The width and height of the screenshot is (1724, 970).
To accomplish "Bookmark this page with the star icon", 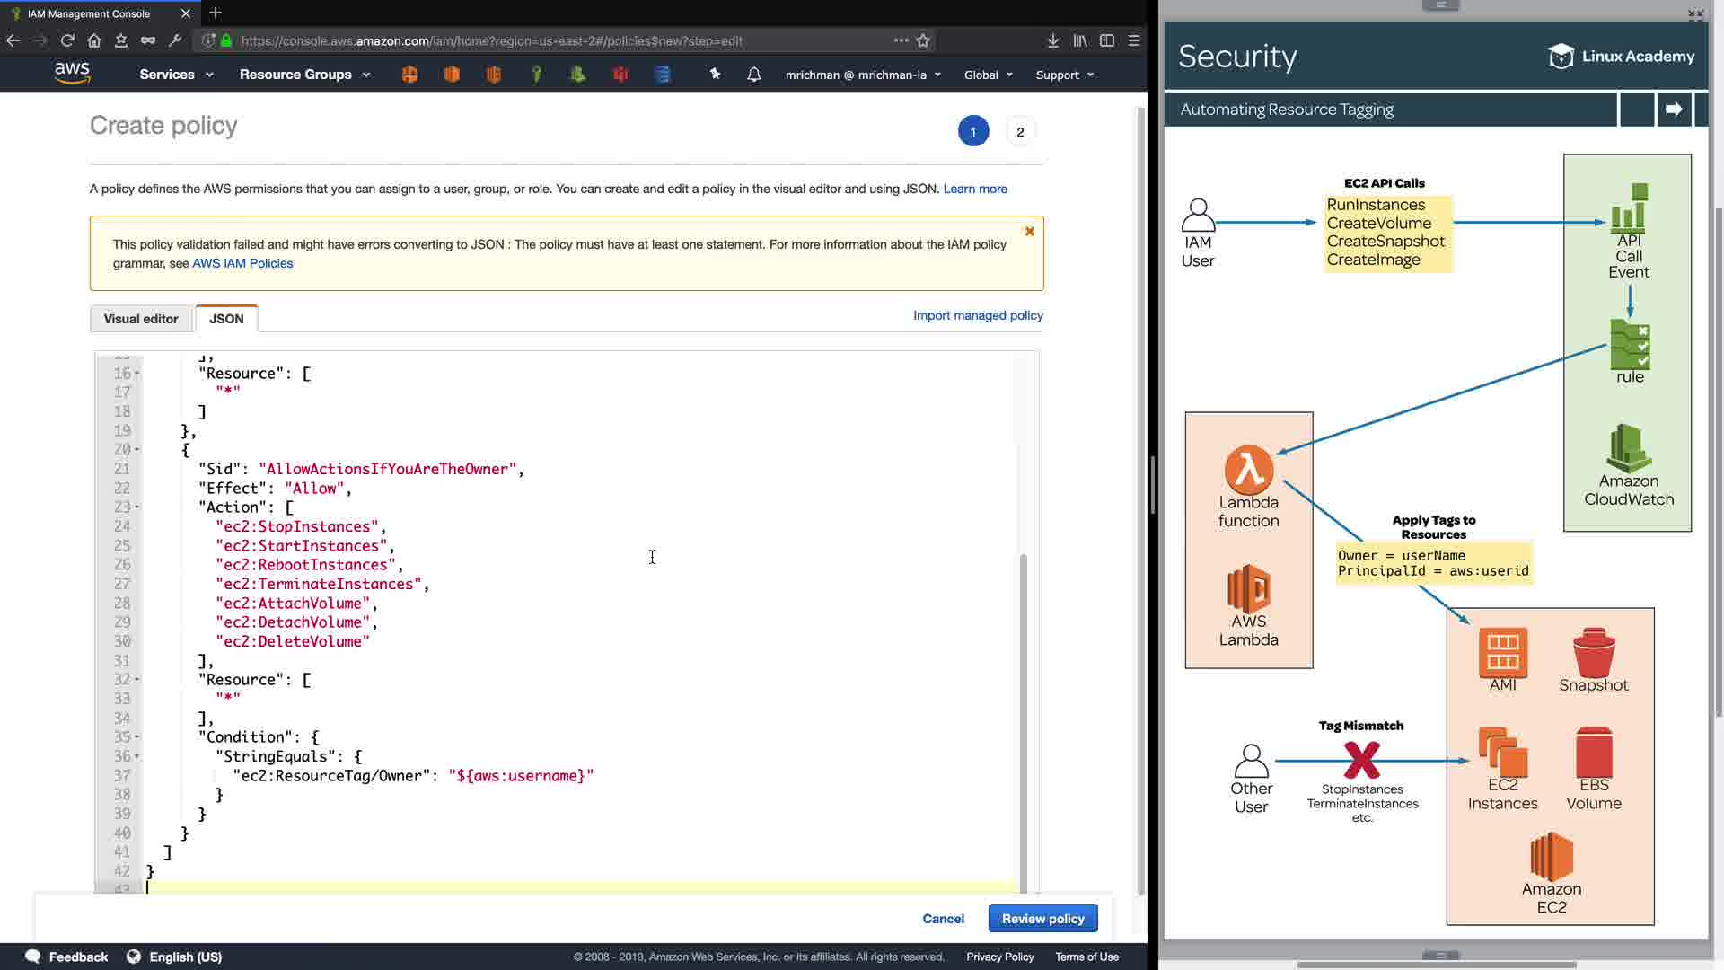I will coord(923,40).
